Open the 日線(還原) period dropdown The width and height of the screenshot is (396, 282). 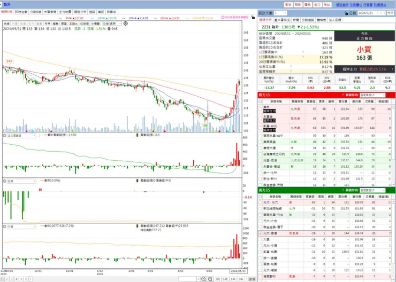pos(112,23)
